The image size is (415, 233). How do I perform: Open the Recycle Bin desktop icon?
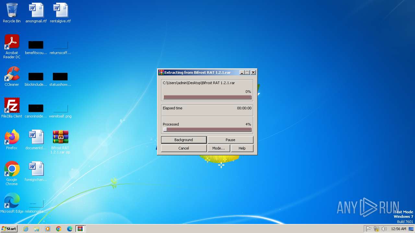coord(12,13)
